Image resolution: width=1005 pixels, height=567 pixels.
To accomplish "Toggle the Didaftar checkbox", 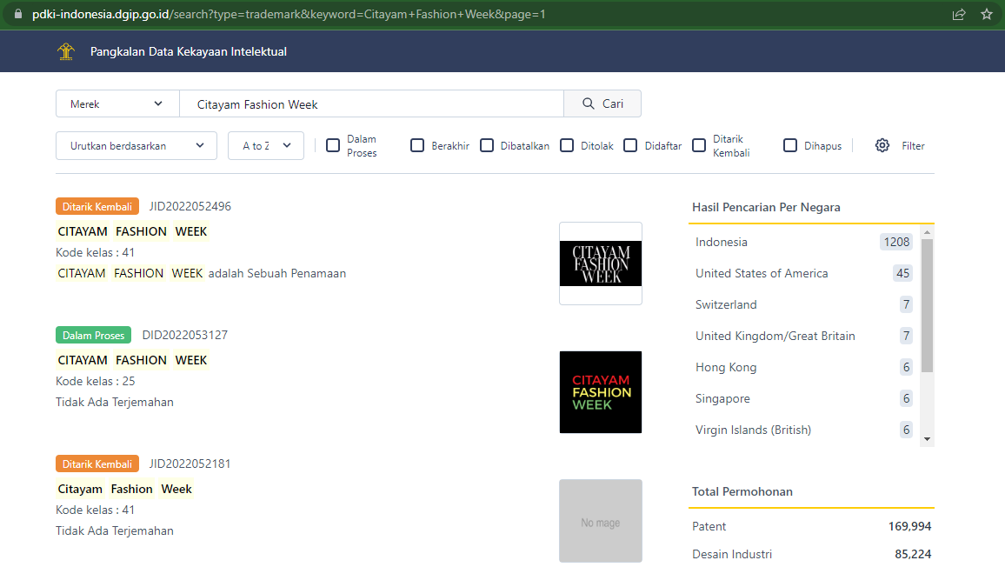I will (x=630, y=145).
